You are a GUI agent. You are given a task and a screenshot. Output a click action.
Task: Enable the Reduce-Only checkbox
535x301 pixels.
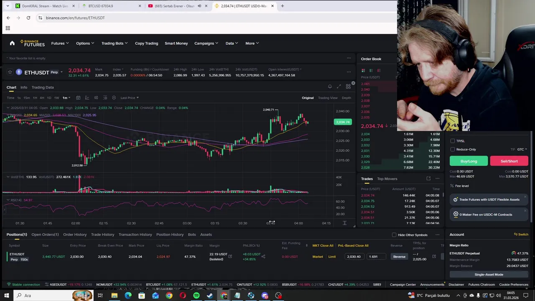[453, 149]
